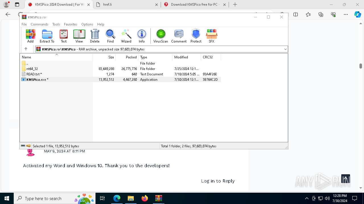Launch the Wizard wand icon
The image size is (364, 204).
126,36
